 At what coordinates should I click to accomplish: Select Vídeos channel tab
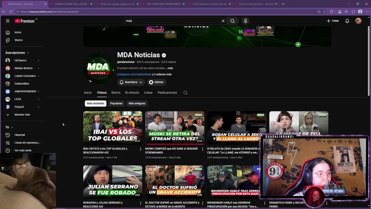(x=102, y=93)
